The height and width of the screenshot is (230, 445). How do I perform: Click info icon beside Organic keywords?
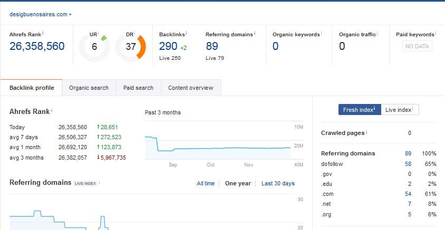322,34
